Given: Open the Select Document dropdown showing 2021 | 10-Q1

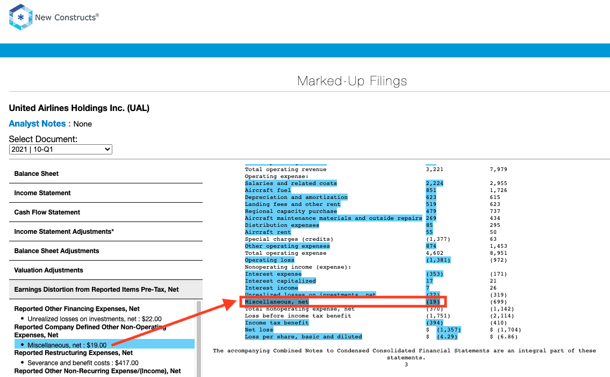Looking at the screenshot, I should pyautogui.click(x=60, y=150).
